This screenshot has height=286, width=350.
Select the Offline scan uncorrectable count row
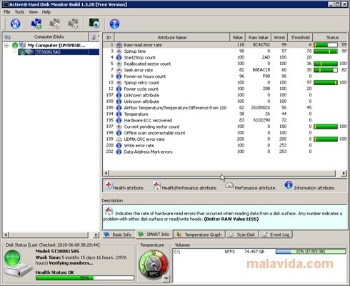tap(225, 133)
